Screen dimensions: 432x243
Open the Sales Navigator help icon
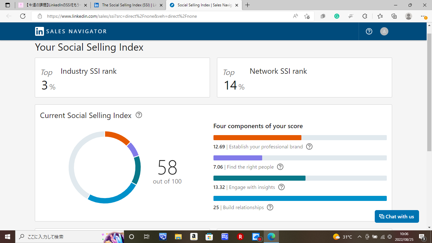[369, 31]
